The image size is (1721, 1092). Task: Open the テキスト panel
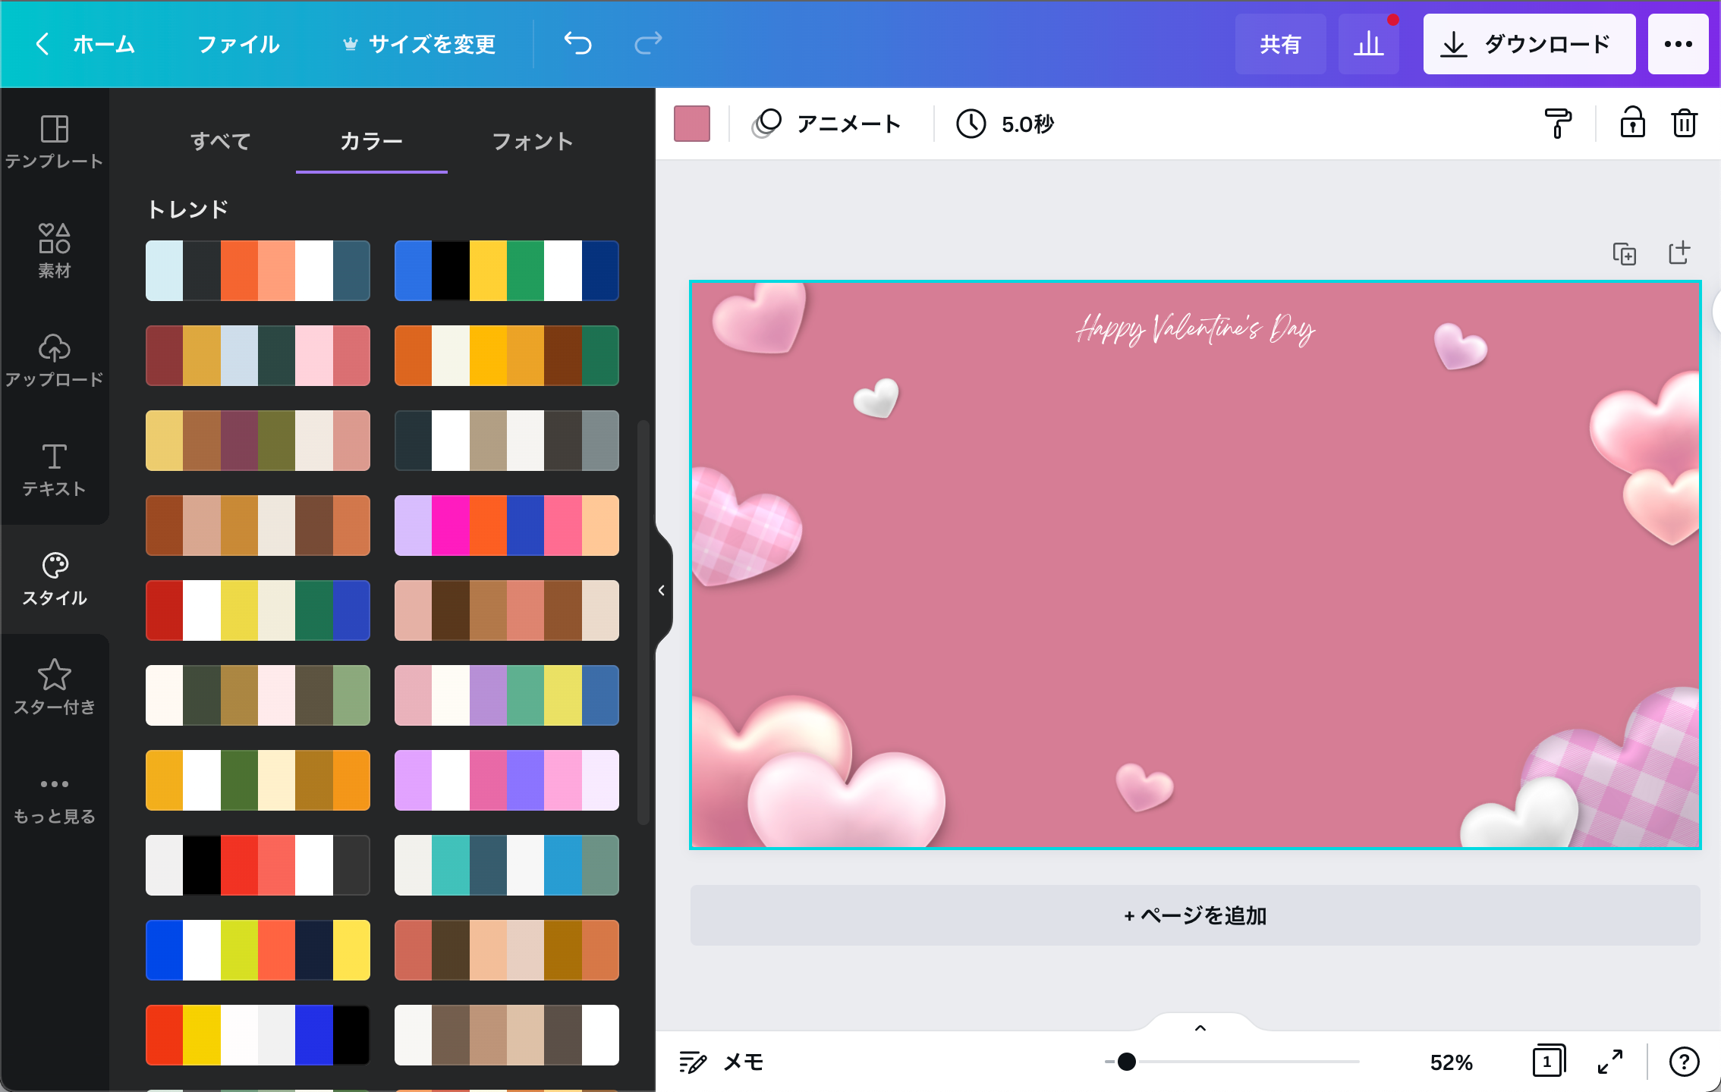click(55, 470)
